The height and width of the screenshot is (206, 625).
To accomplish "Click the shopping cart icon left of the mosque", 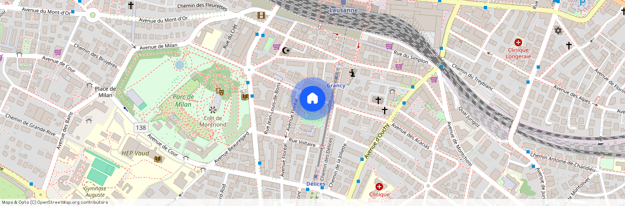I will pyautogui.click(x=276, y=47).
